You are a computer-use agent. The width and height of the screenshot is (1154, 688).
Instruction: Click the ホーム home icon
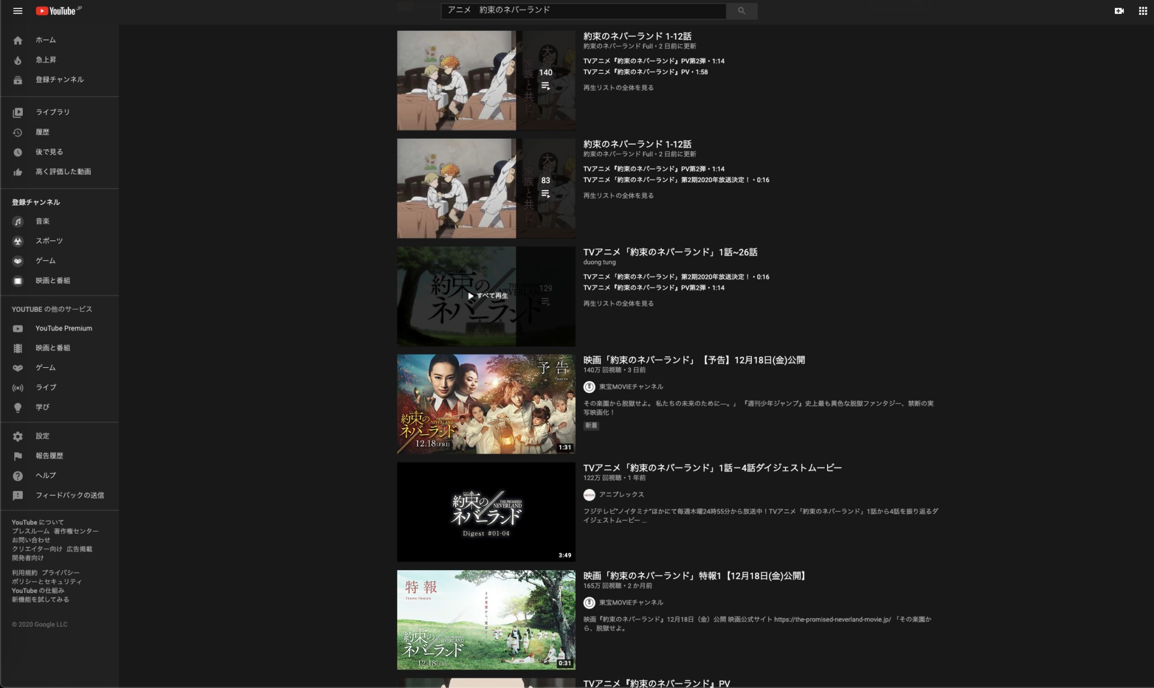coord(18,40)
